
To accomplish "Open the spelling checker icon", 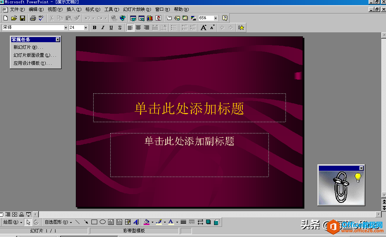I will tap(41, 18).
